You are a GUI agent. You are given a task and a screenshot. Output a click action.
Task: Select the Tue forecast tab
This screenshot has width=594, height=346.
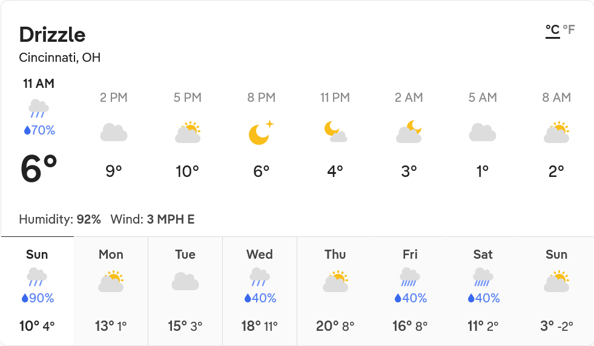click(x=185, y=291)
